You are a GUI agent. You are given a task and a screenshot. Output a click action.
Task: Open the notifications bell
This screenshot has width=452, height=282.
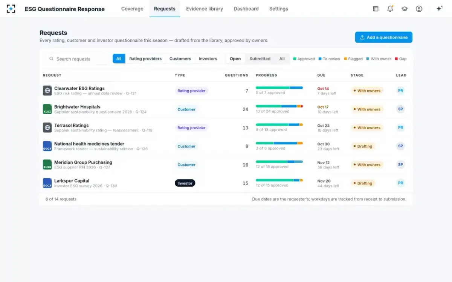click(x=390, y=9)
